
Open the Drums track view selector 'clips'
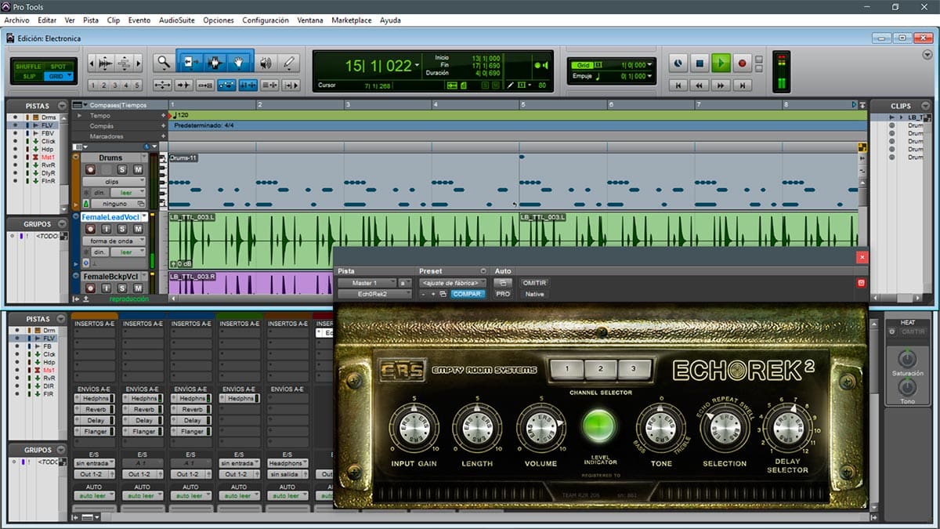(x=116, y=181)
